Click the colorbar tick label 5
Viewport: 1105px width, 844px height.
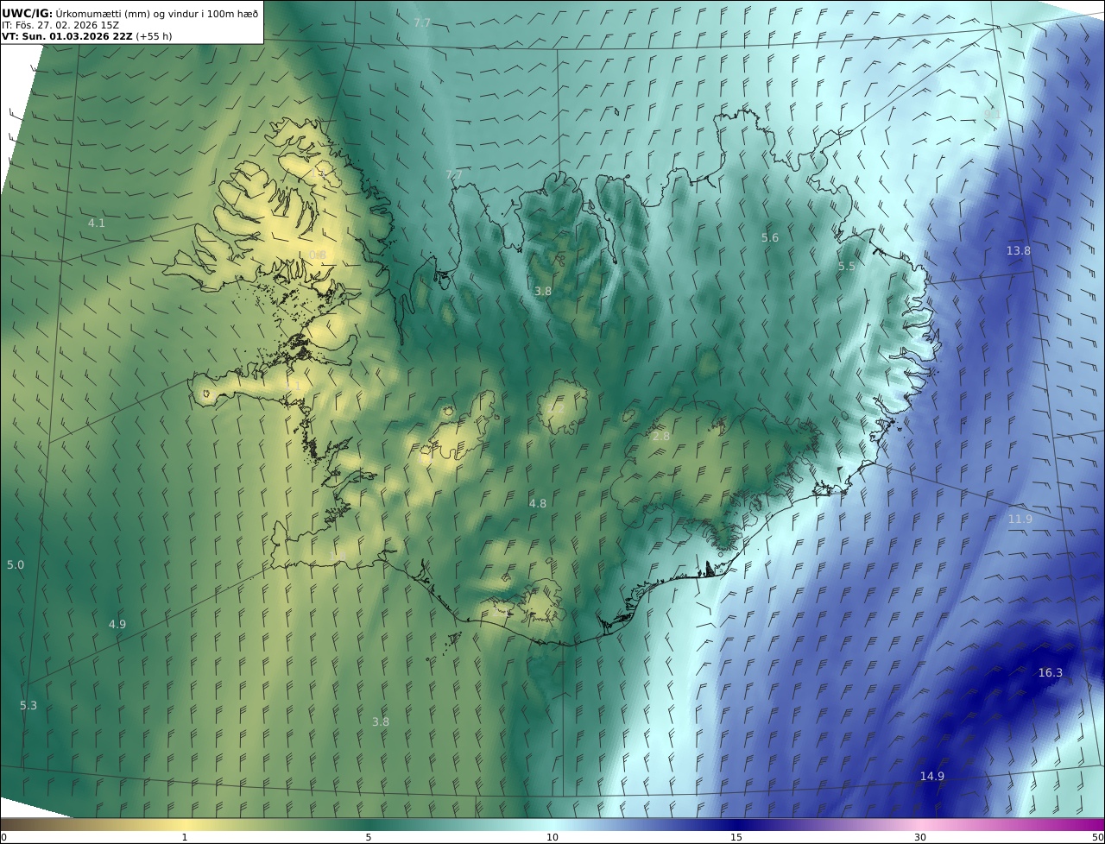(369, 837)
